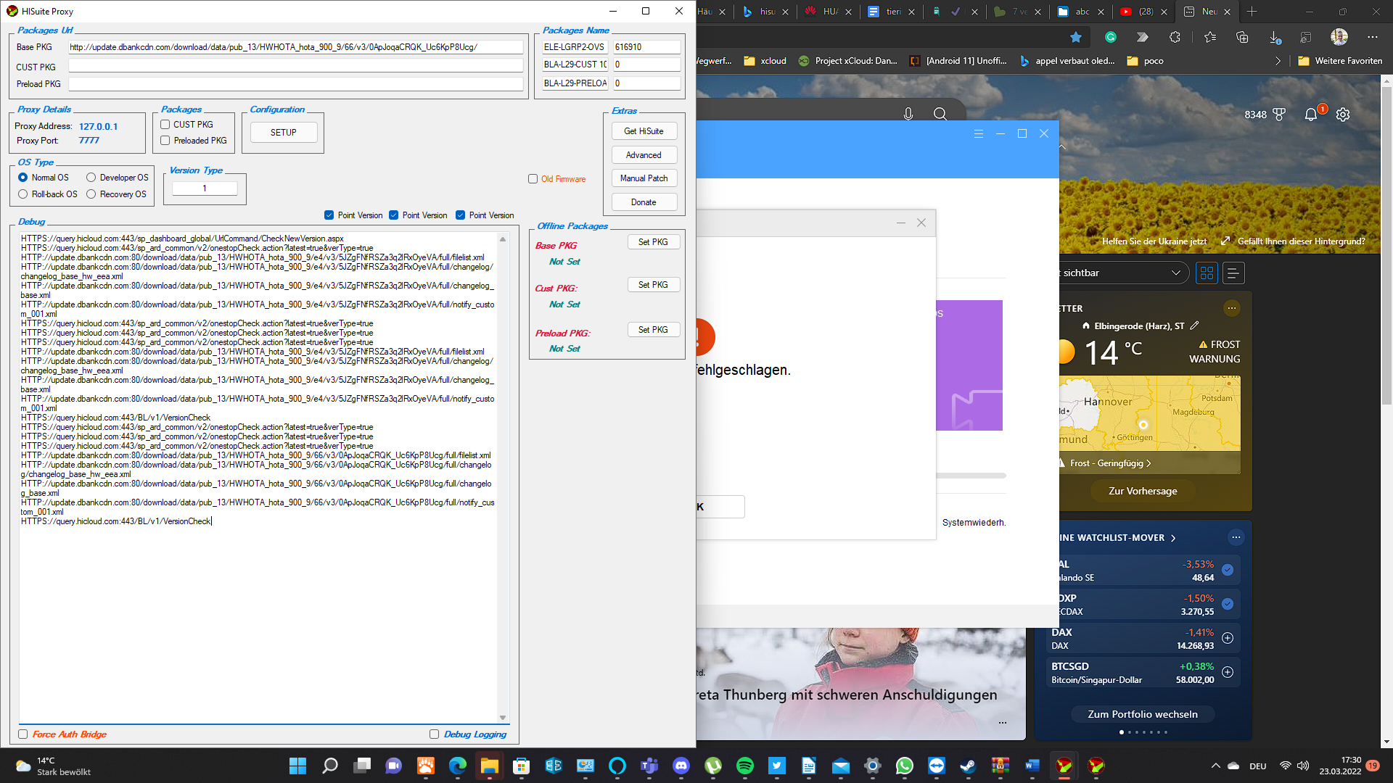Set the Cust PKG offline package

(x=653, y=285)
